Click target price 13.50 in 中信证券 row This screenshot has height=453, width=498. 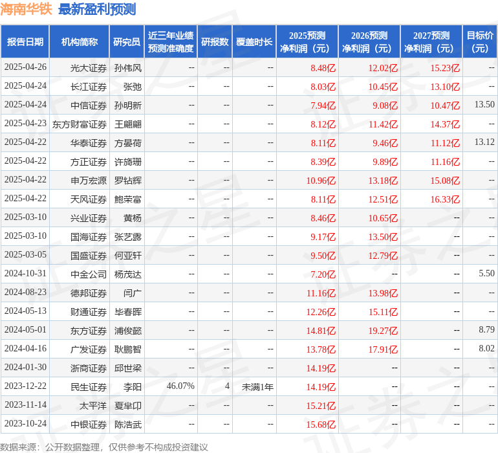pyautogui.click(x=484, y=105)
